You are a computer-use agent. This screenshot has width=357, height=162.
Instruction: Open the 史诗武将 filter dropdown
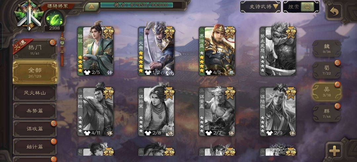tap(260, 7)
